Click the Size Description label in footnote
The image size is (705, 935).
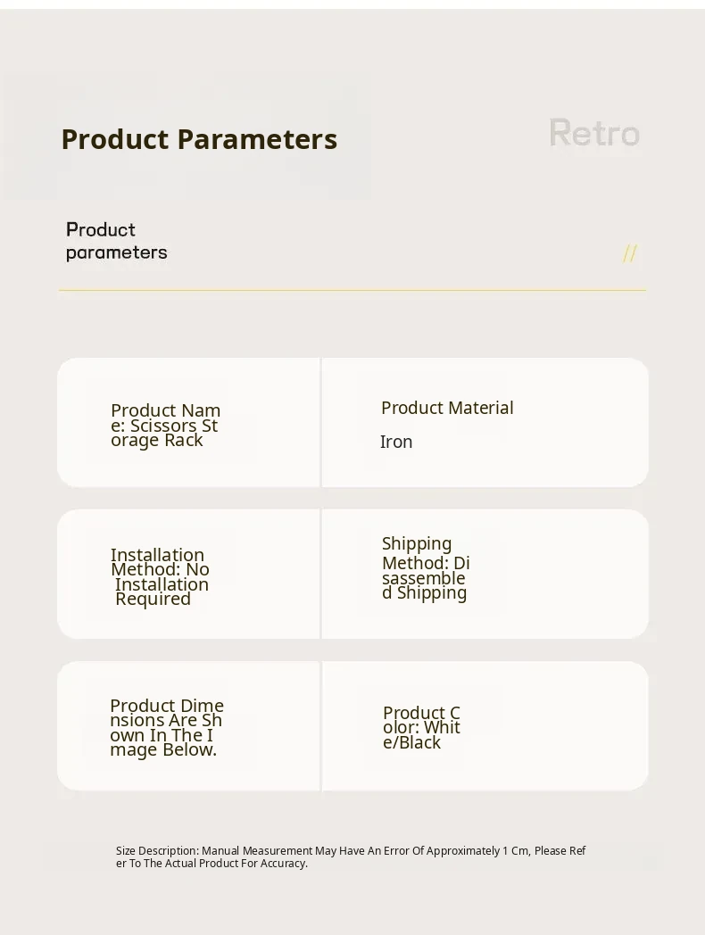click(157, 851)
